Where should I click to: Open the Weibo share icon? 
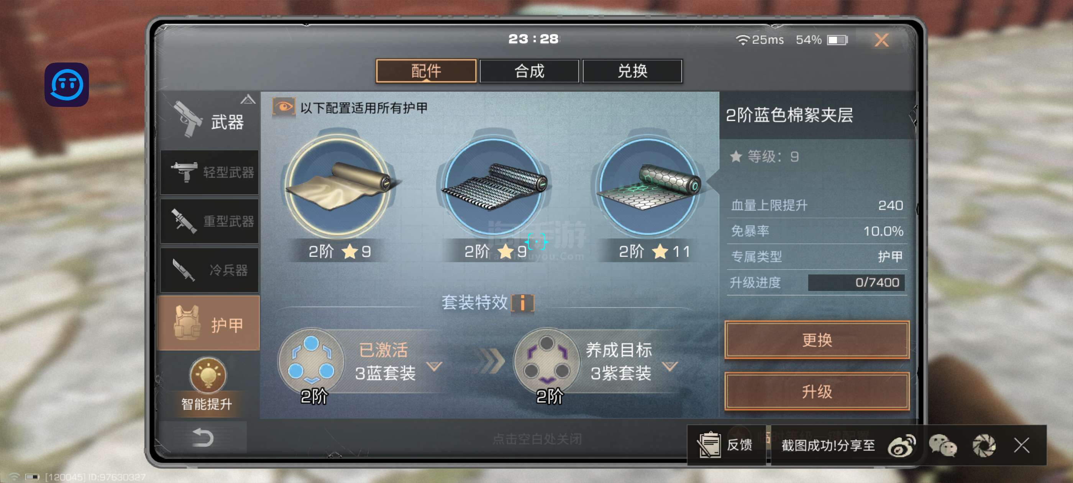[901, 445]
